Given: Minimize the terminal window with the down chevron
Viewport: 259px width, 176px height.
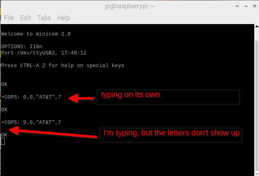Looking at the screenshot, I should click(x=237, y=6).
